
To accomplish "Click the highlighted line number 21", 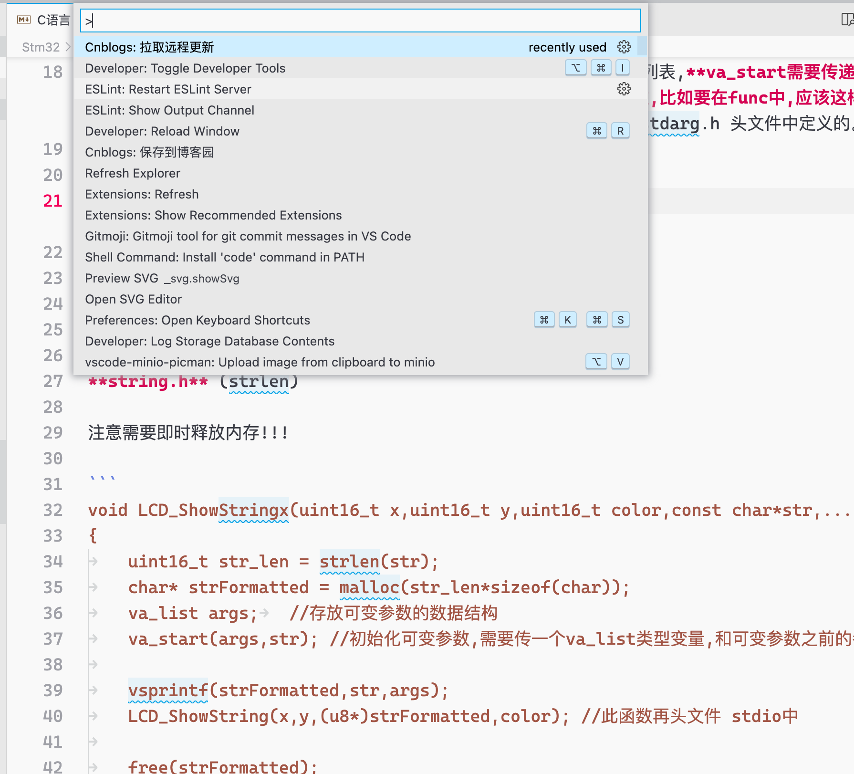I will tap(53, 201).
